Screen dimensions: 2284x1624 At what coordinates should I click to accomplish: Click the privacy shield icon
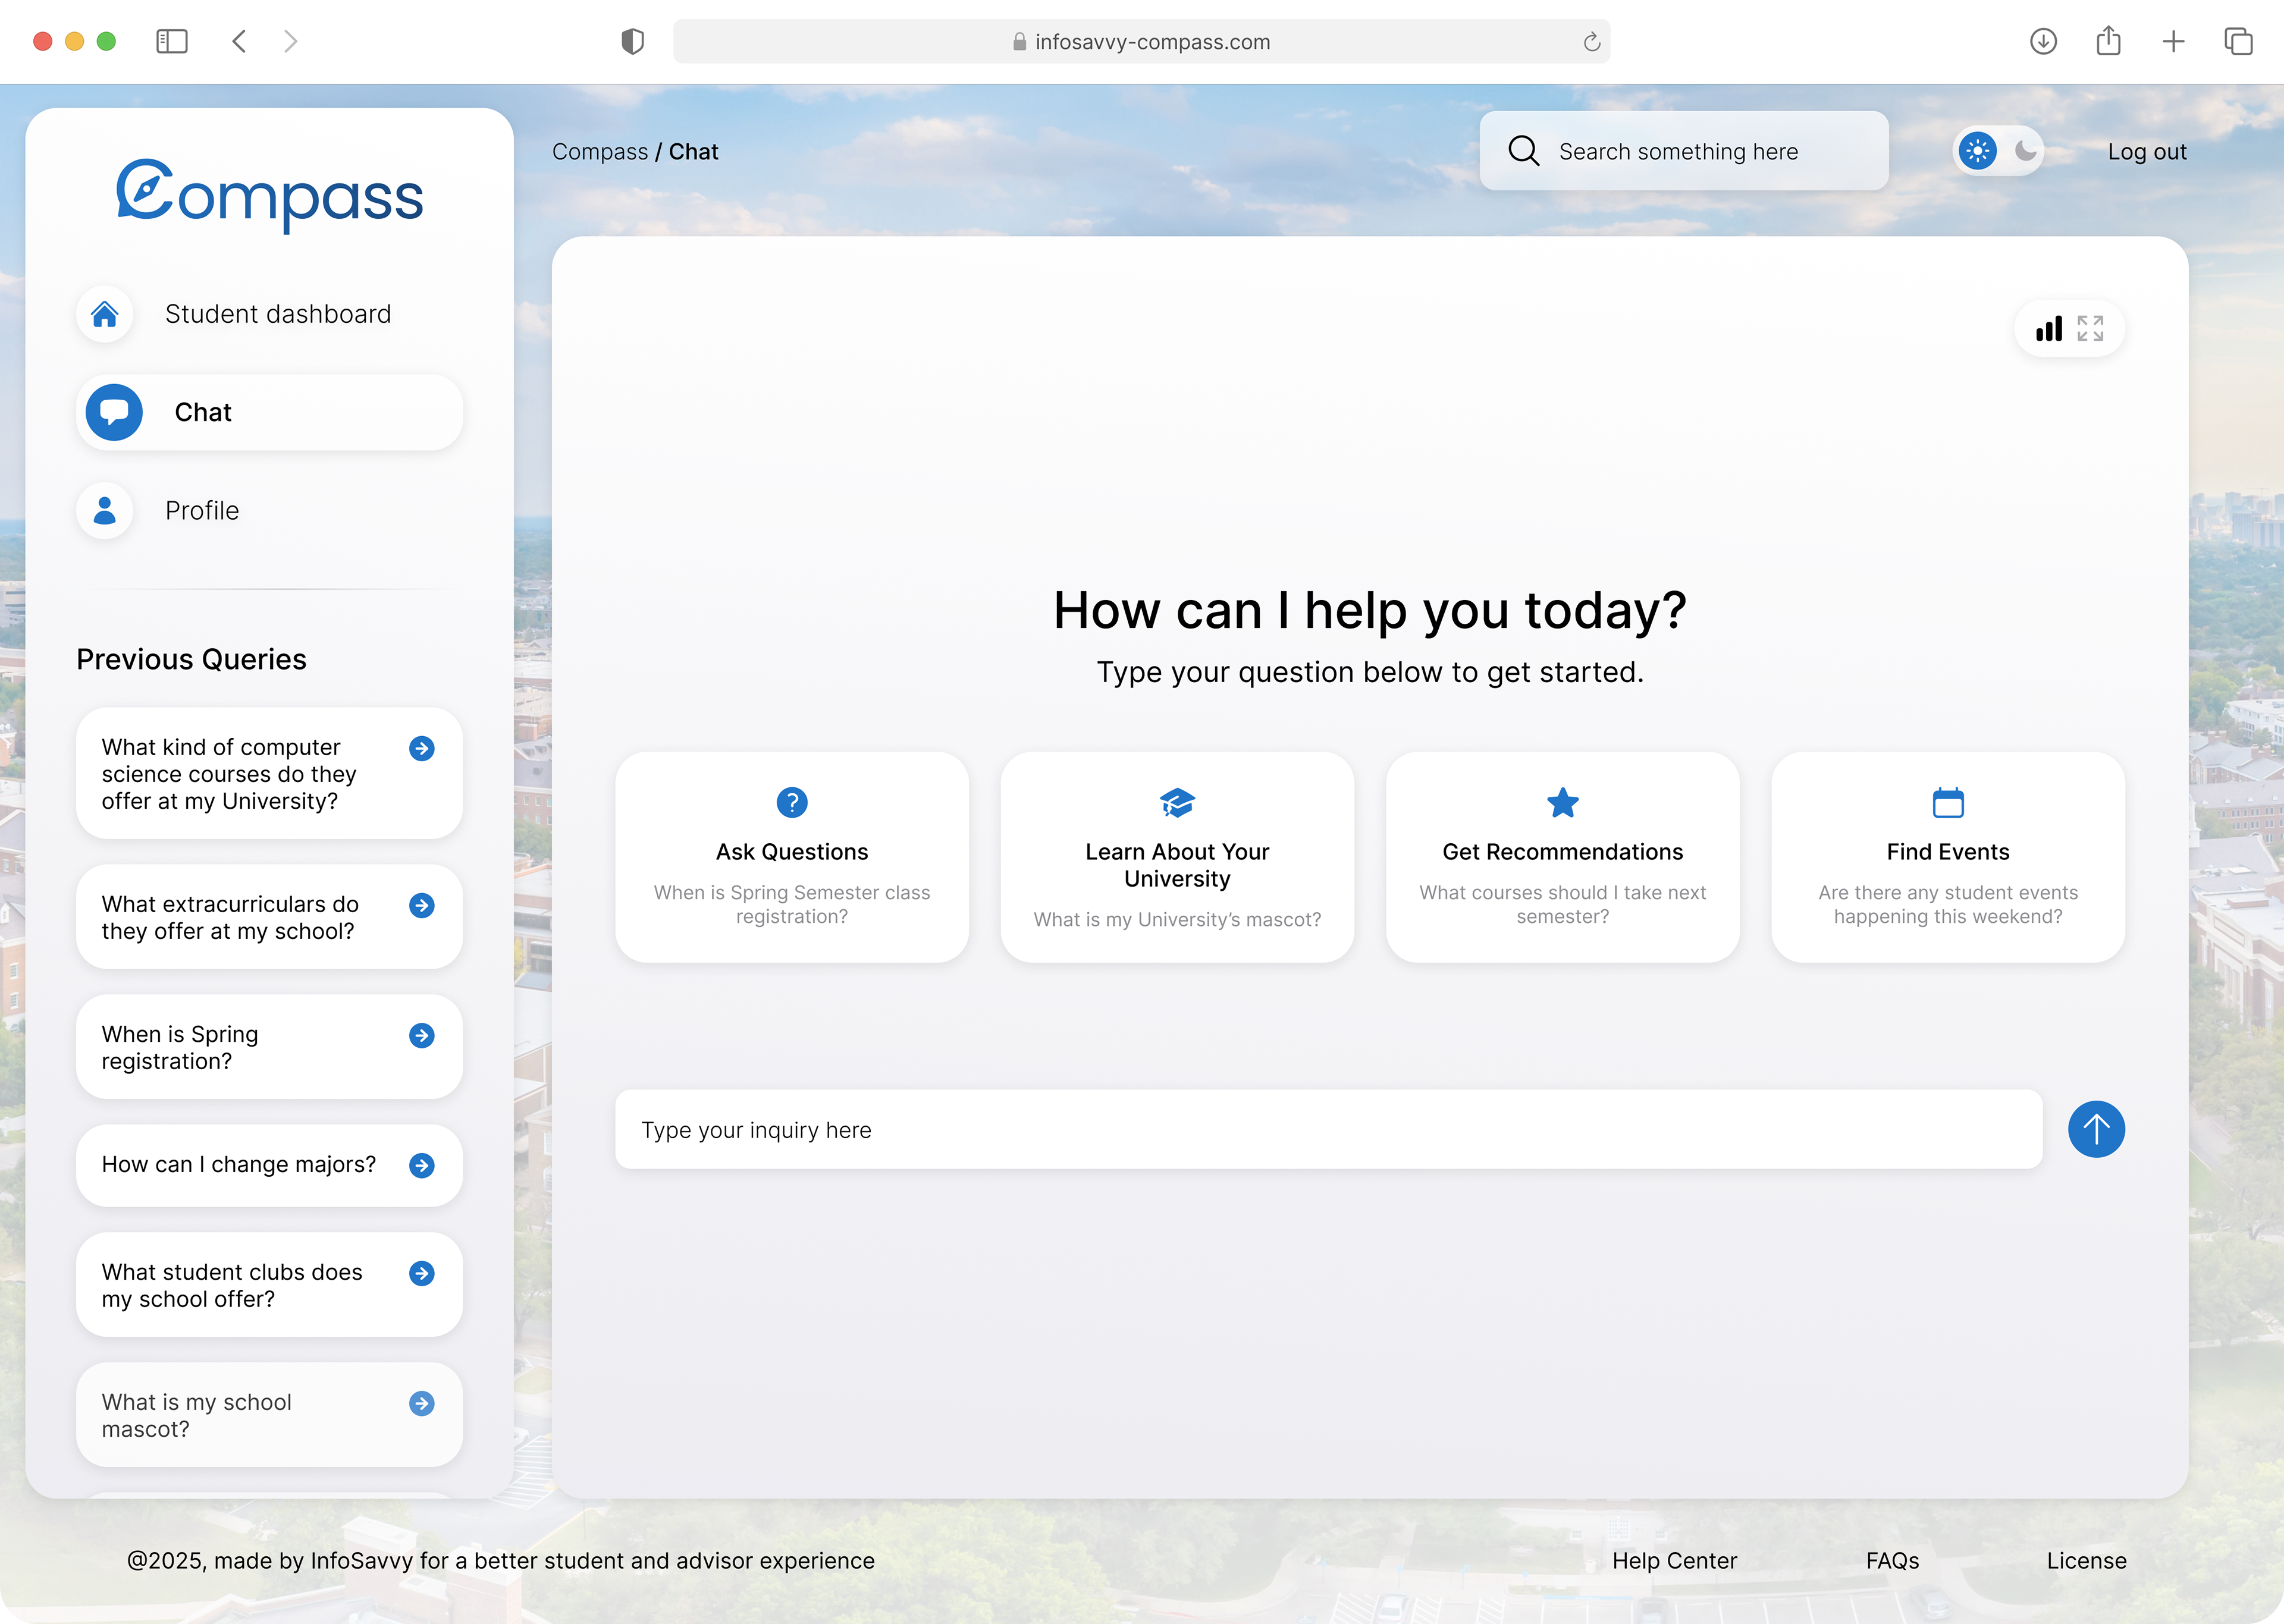pyautogui.click(x=632, y=41)
